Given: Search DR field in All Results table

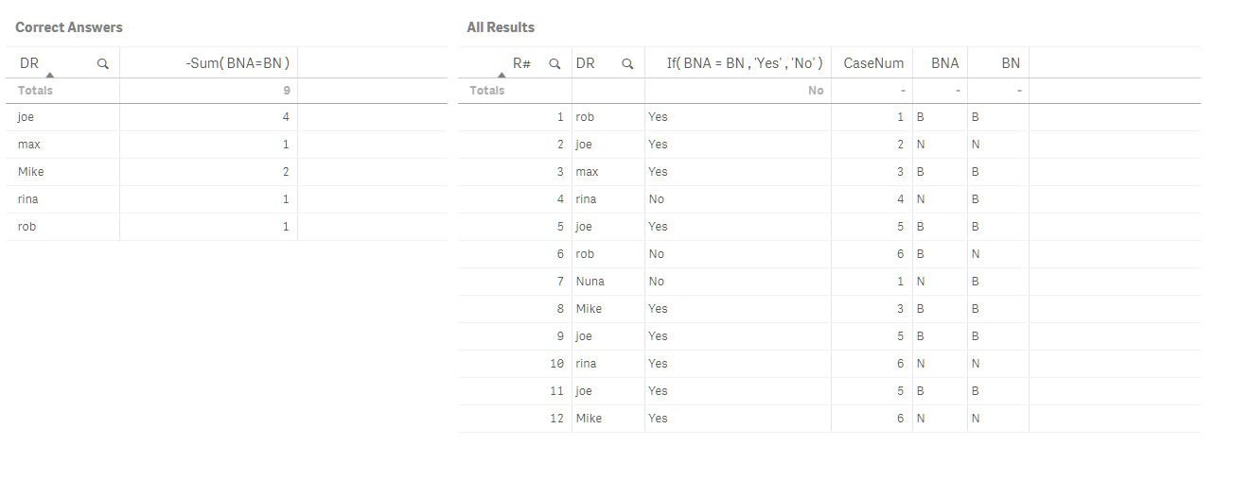Looking at the screenshot, I should [x=627, y=64].
